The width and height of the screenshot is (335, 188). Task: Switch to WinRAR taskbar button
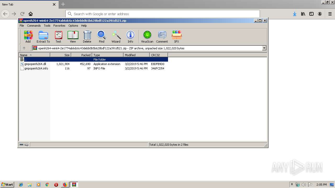[74, 185]
